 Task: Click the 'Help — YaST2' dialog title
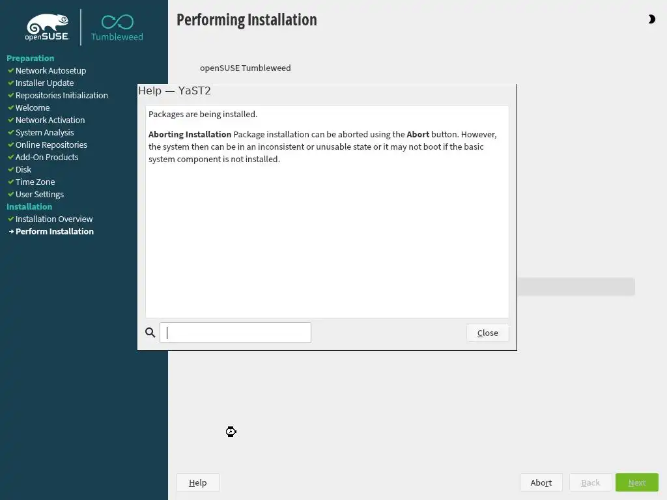175,90
